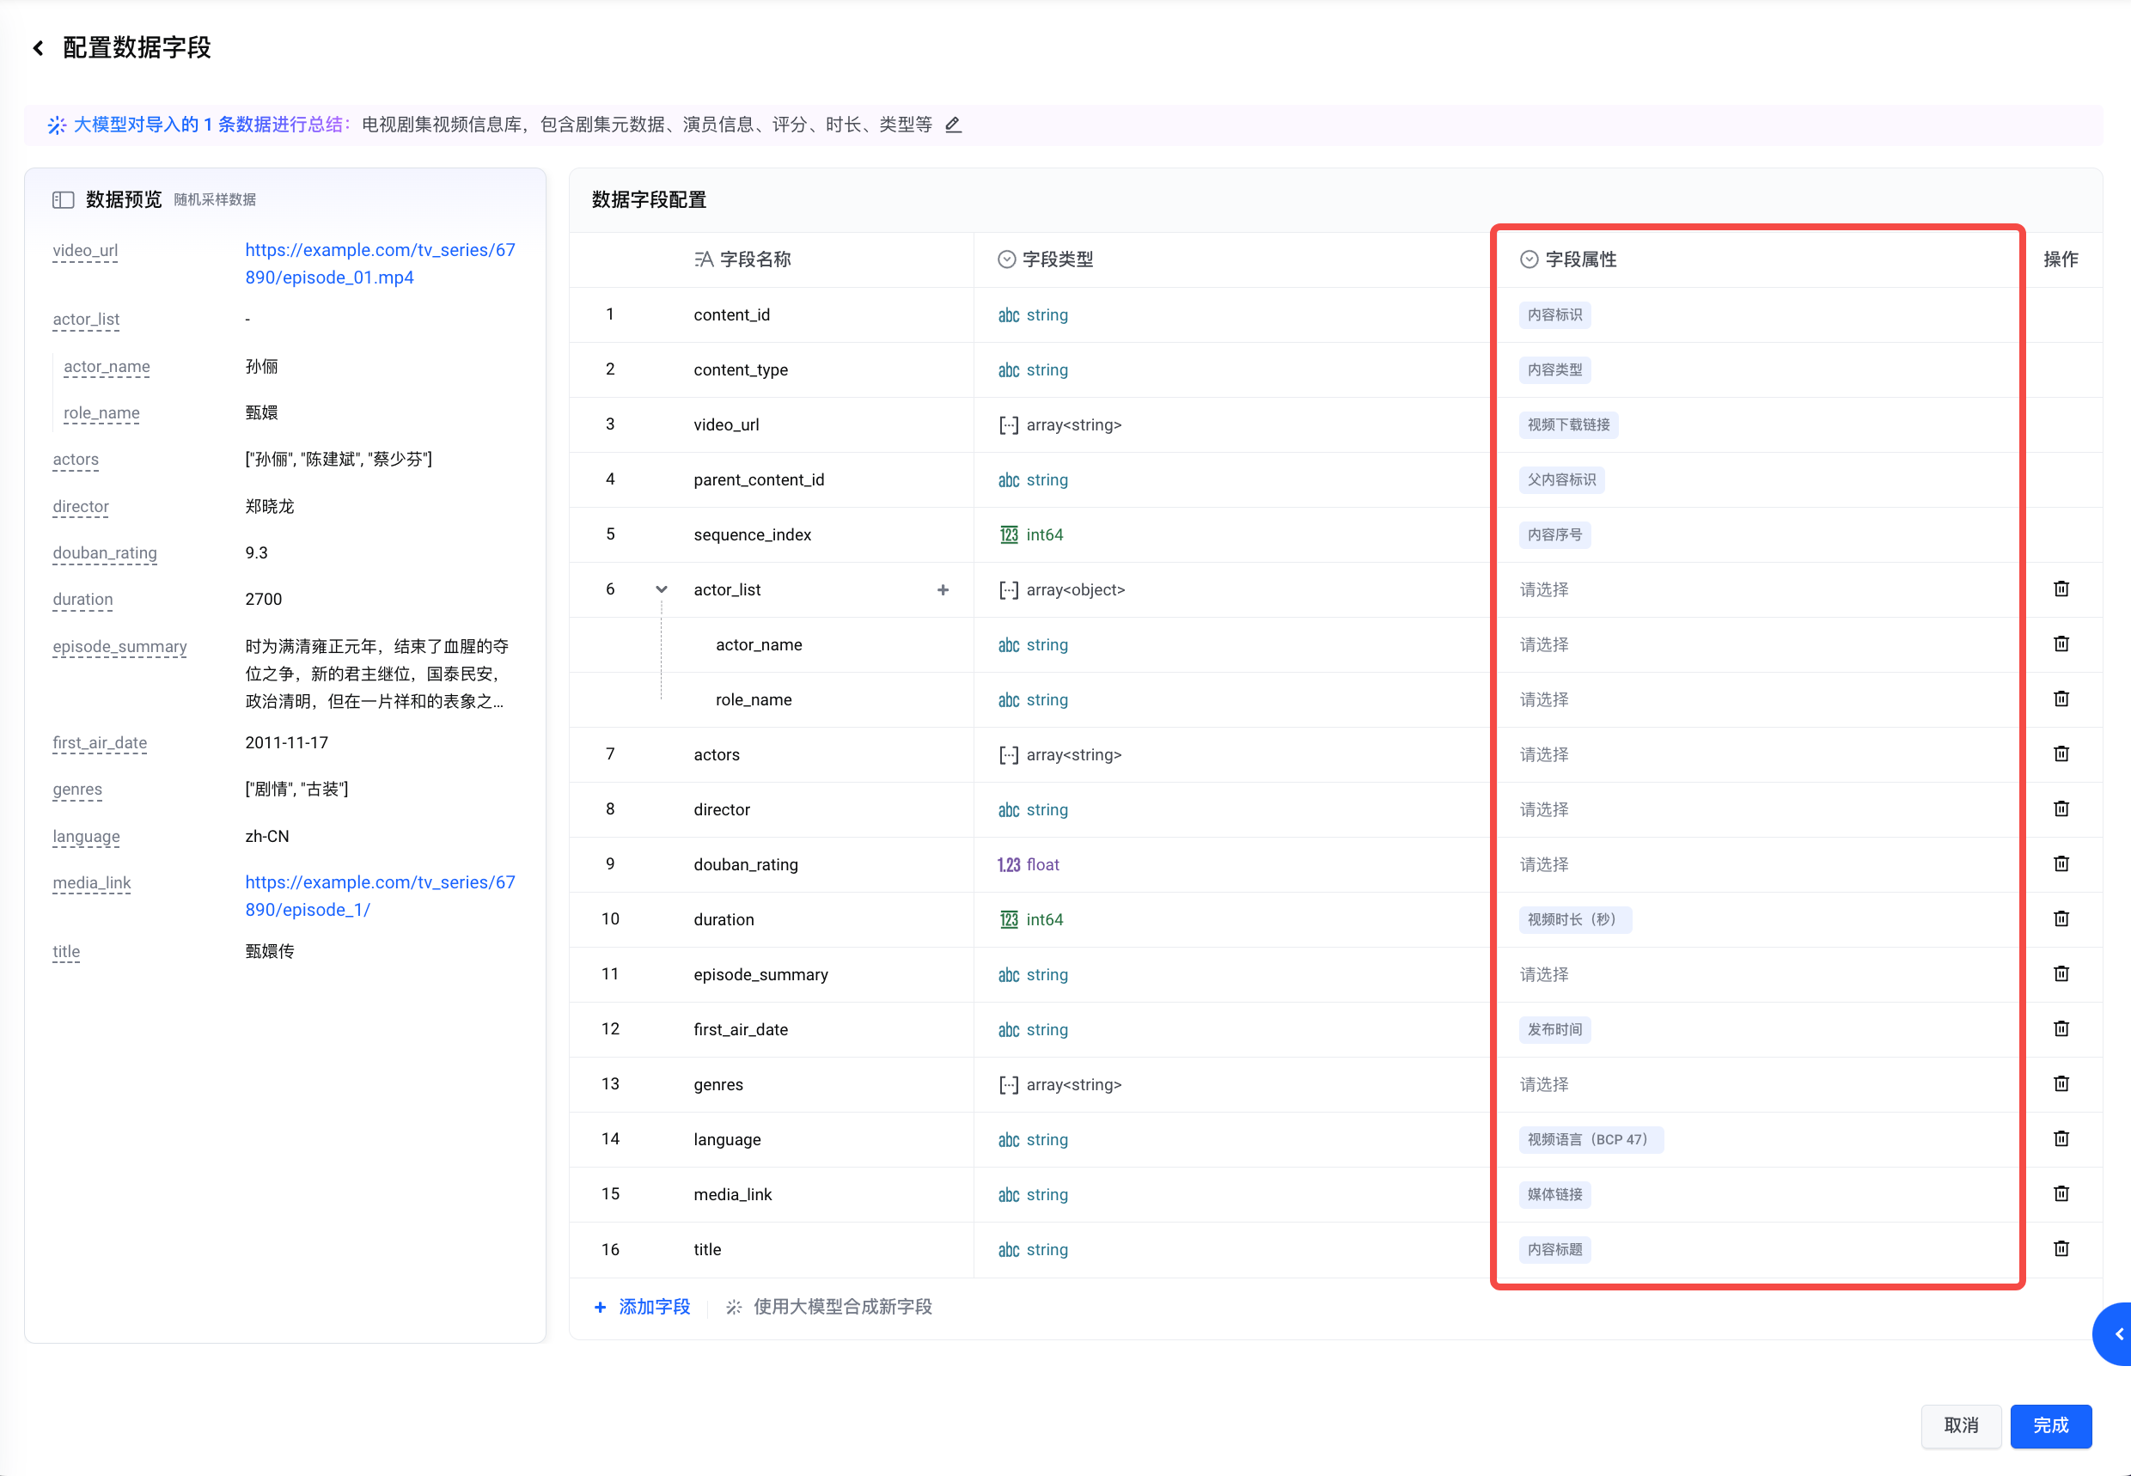
Task: Click the back arrow beside 配置数据字段
Action: 38,48
